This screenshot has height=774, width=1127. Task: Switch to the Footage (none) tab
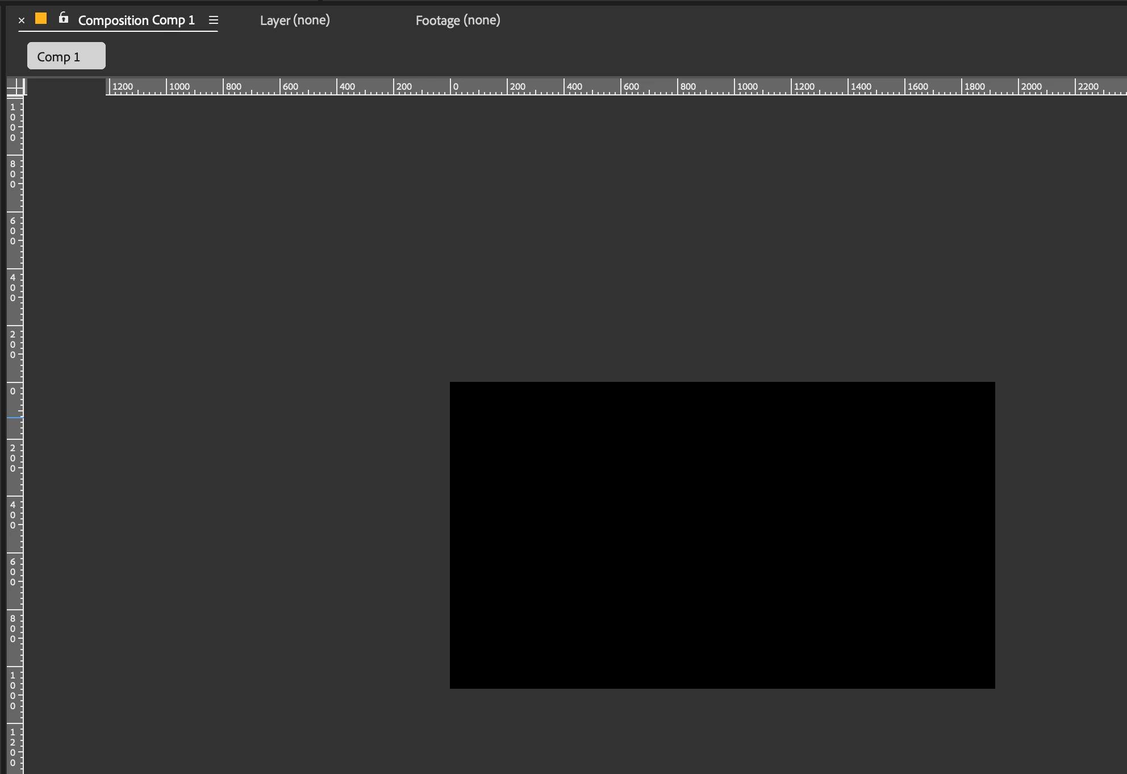tap(458, 20)
